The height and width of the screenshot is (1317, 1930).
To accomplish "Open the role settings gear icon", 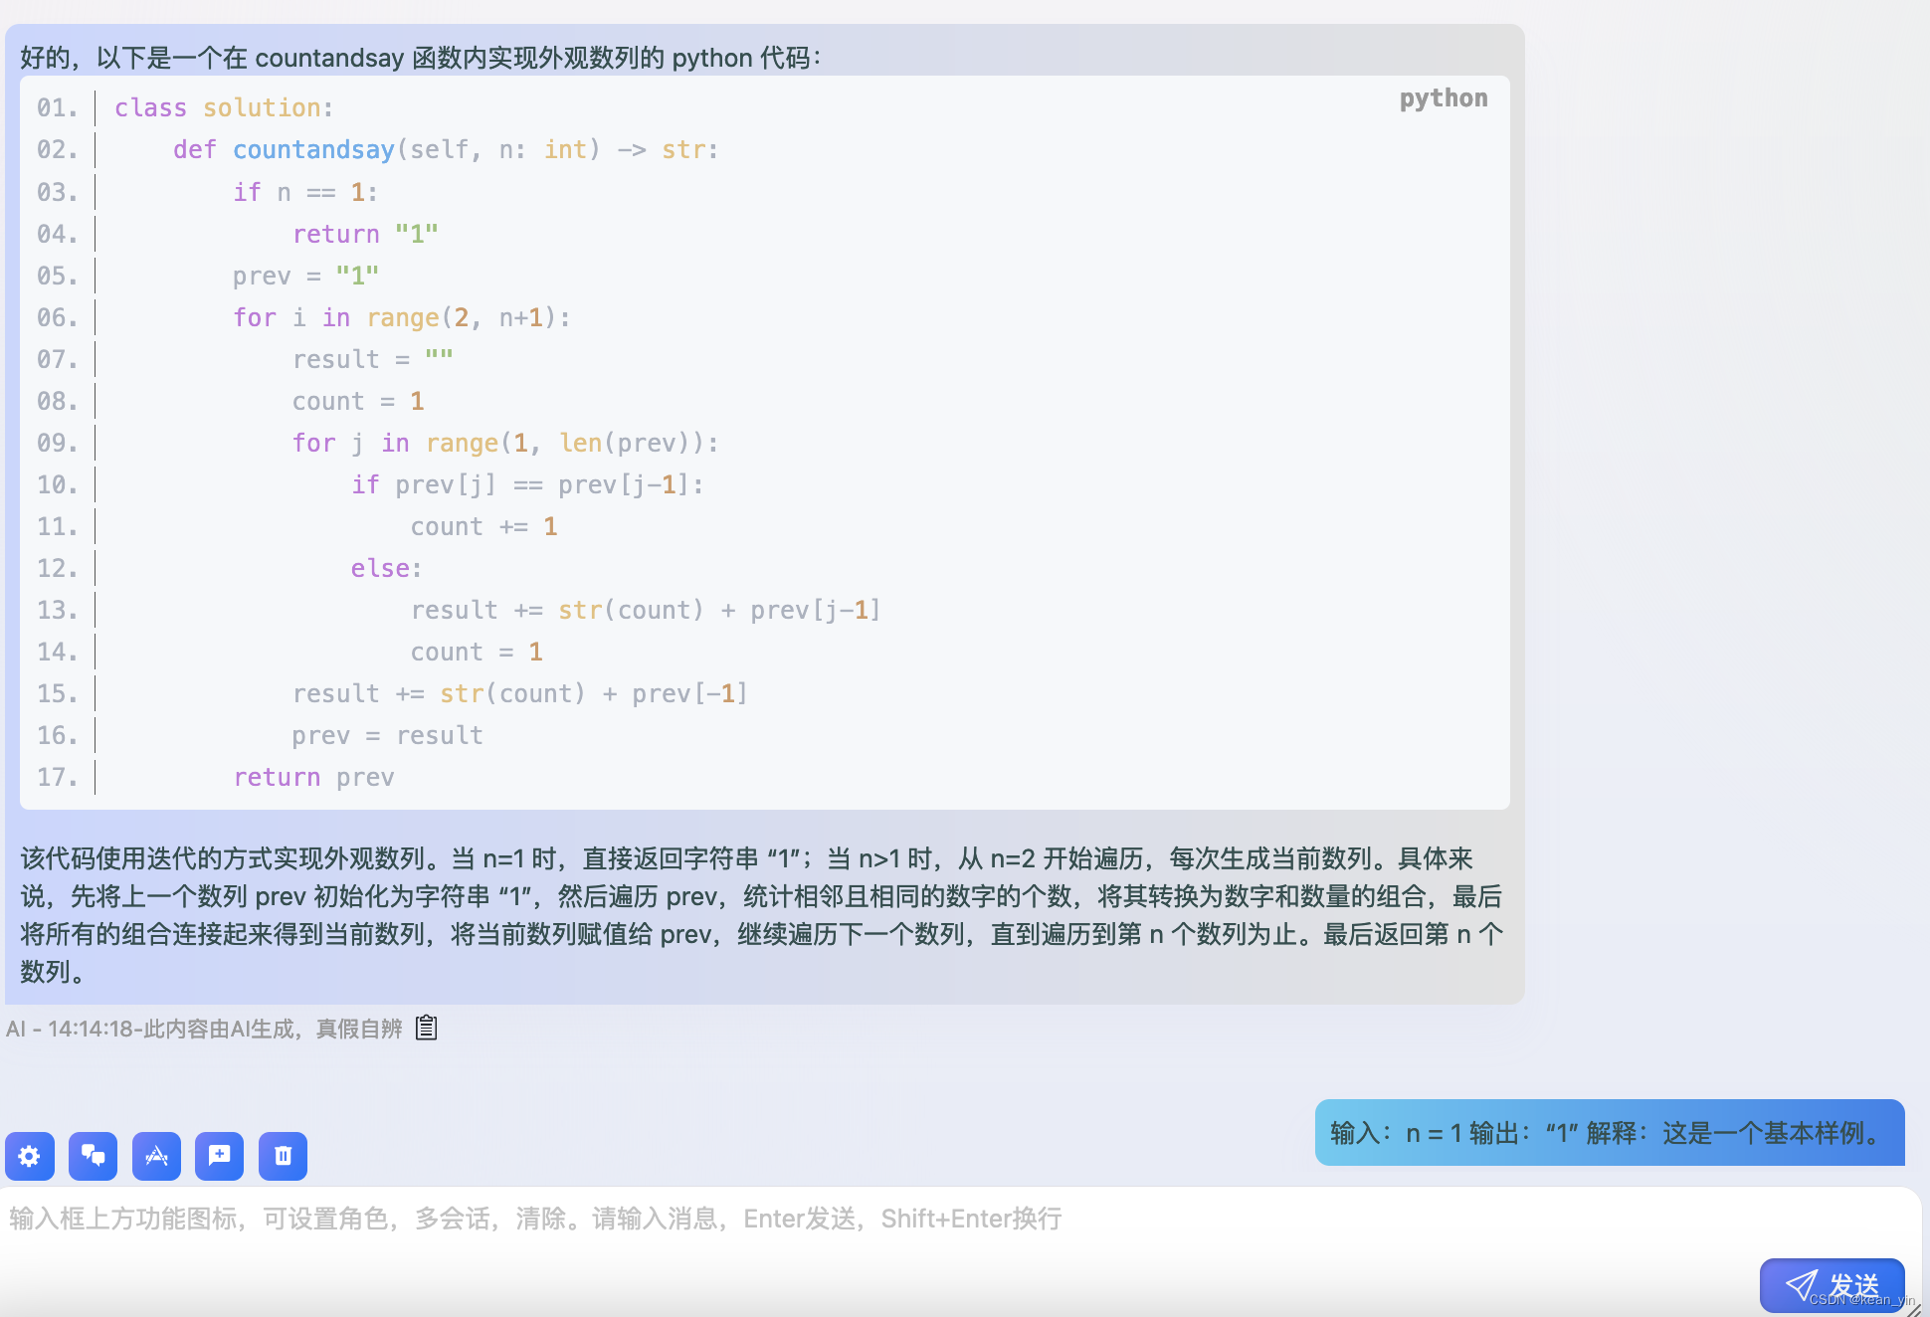I will click(x=30, y=1156).
